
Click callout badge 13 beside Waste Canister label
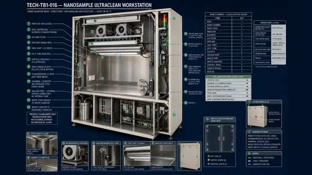(29, 107)
